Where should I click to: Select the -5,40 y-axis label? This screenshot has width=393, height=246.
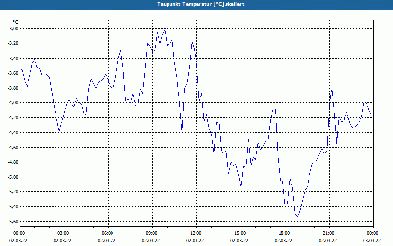point(13,207)
